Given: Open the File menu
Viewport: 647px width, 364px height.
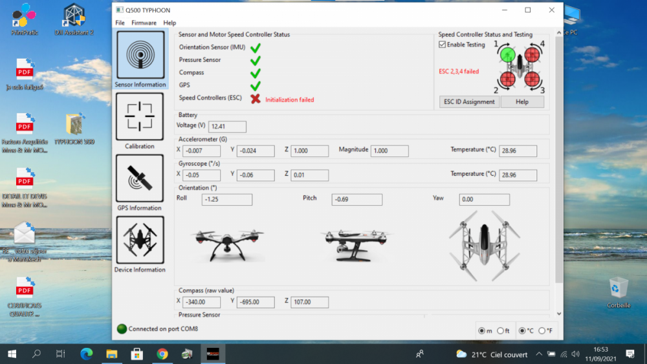Looking at the screenshot, I should coord(120,23).
